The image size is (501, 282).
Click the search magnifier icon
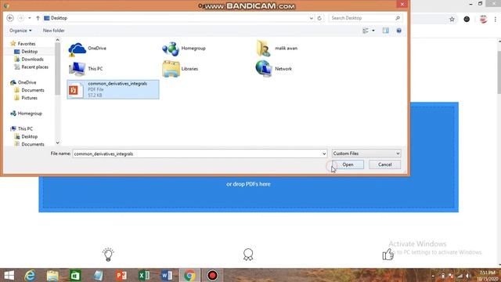click(x=398, y=18)
